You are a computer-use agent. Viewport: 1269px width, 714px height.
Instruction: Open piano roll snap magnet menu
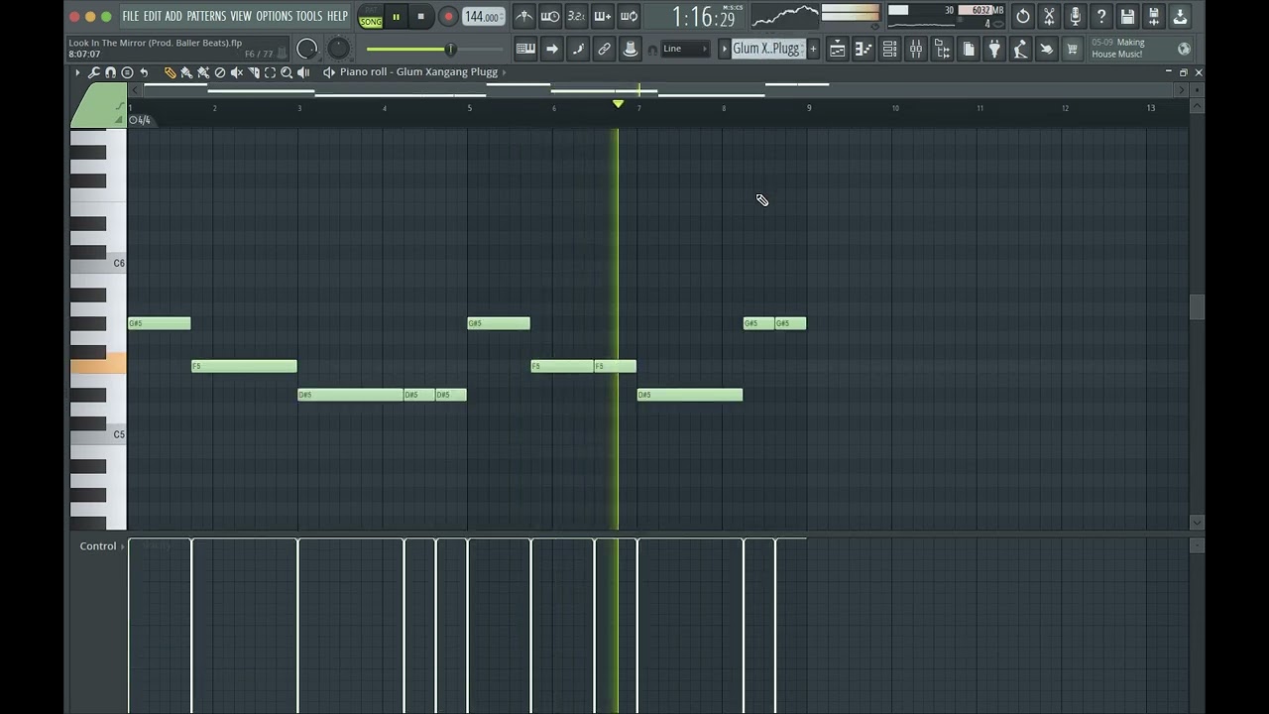point(110,72)
